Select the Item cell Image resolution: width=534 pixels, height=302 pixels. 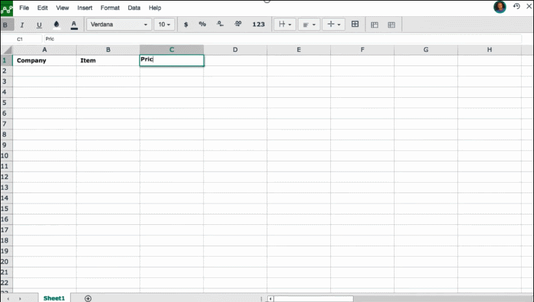108,60
